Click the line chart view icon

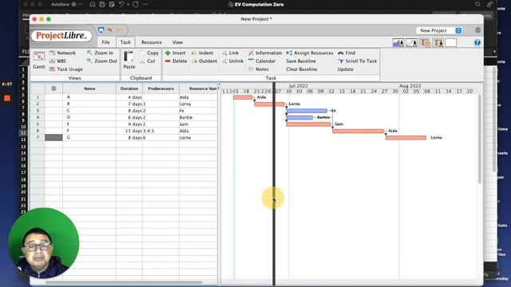411,42
